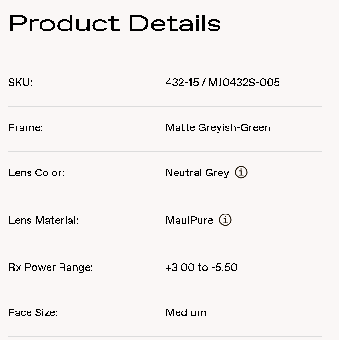
Task: Open the MauiPure lens material info icon
Action: [x=225, y=220]
